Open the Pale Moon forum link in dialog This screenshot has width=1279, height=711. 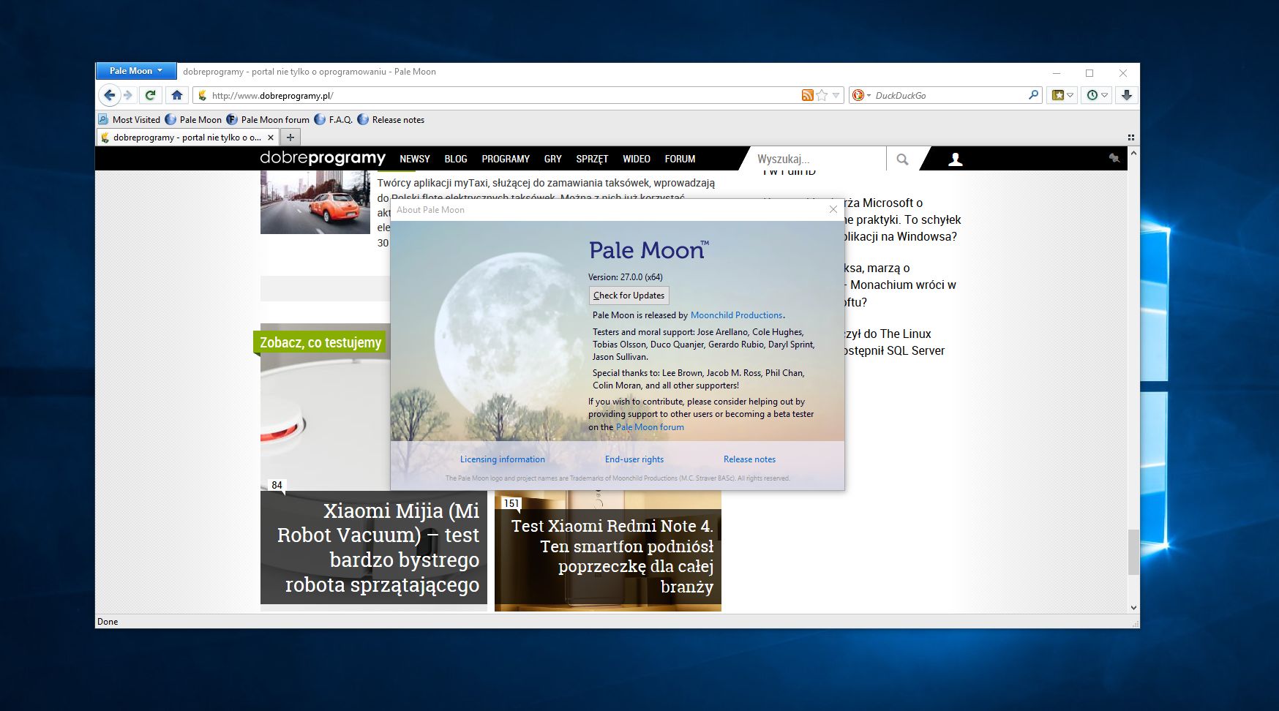point(650,427)
